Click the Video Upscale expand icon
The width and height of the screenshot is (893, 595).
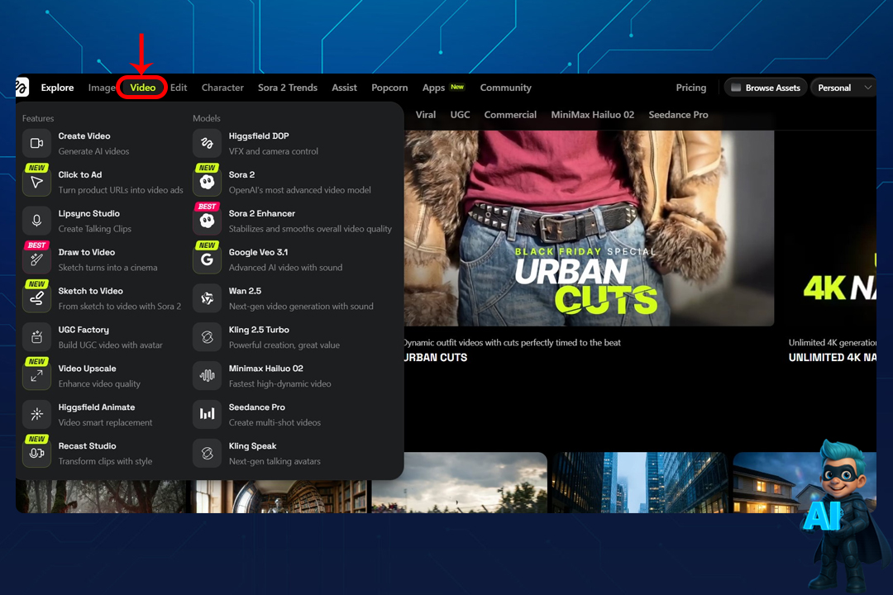[x=36, y=376]
